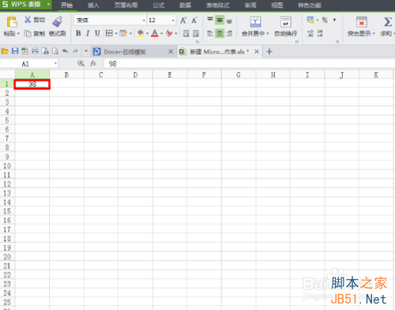Screen dimensions: 395x310
Task: Save the workbook with floppy icon
Action: [15, 51]
